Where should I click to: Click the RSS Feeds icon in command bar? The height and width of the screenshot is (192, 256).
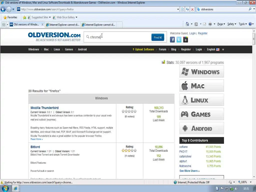[x=196, y=24]
